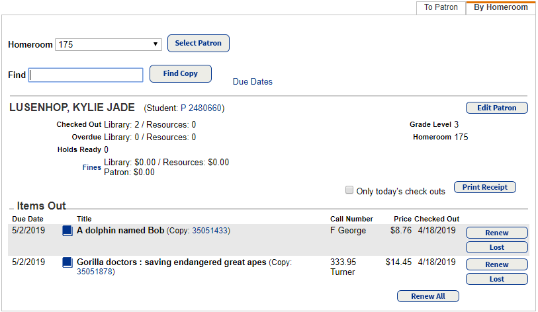Screen dimensions: 538x312
Task: Click the Print Receipt button
Action: (484, 187)
